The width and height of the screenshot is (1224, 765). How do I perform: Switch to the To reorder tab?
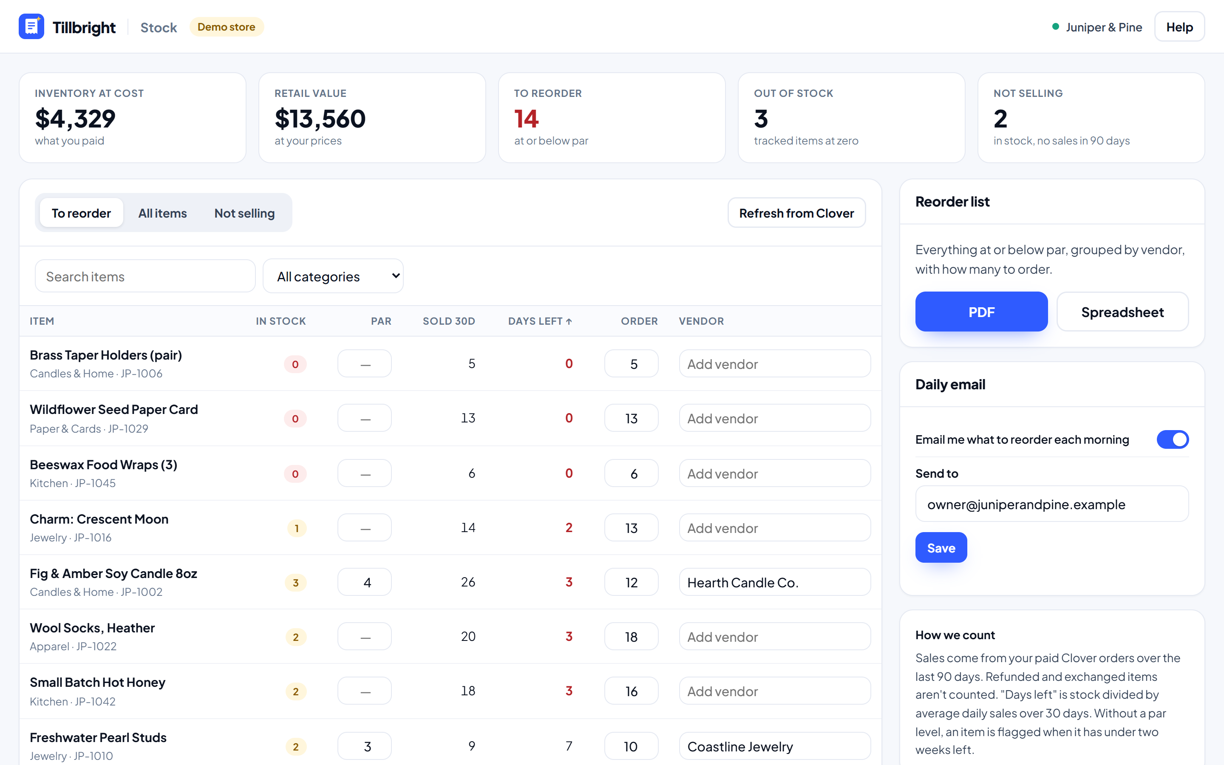pyautogui.click(x=82, y=213)
